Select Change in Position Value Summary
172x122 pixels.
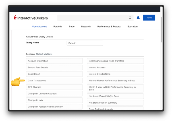pos(54,107)
